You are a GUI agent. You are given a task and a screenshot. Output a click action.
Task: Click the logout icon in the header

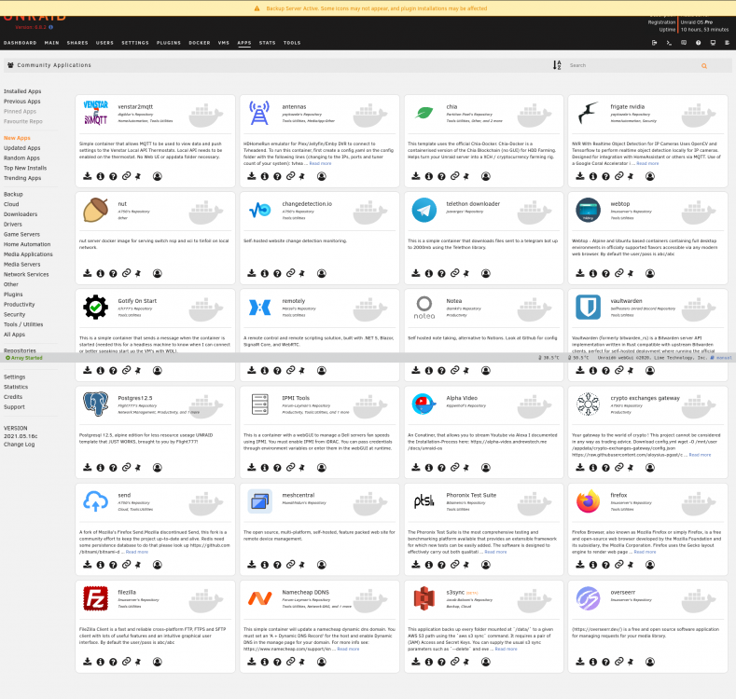coord(654,43)
